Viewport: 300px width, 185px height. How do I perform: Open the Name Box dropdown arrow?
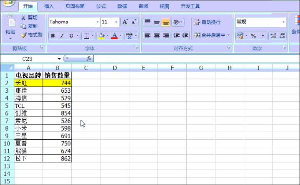point(59,59)
